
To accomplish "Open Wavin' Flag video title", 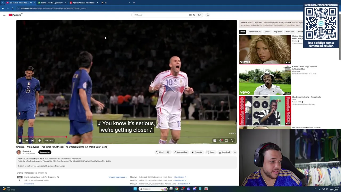I will (x=304, y=68).
